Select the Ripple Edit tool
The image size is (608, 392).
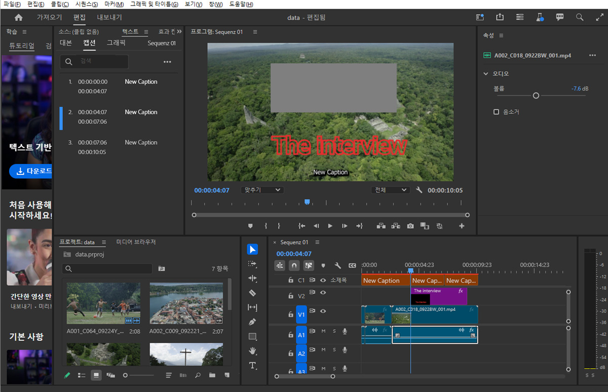pos(252,278)
